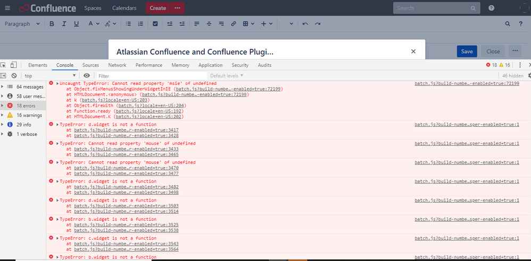This screenshot has height=261, width=531.
Task: Align text left
Action: click(x=197, y=24)
